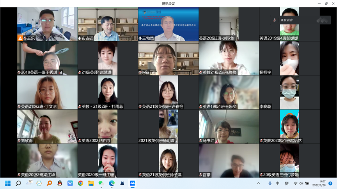Open the Windows Start menu
The image size is (337, 189).
pyautogui.click(x=7, y=183)
